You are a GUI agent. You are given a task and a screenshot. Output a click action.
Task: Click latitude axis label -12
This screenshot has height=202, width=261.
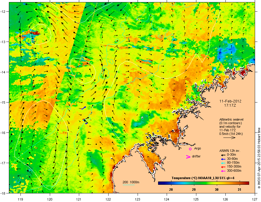[x=3, y=12]
